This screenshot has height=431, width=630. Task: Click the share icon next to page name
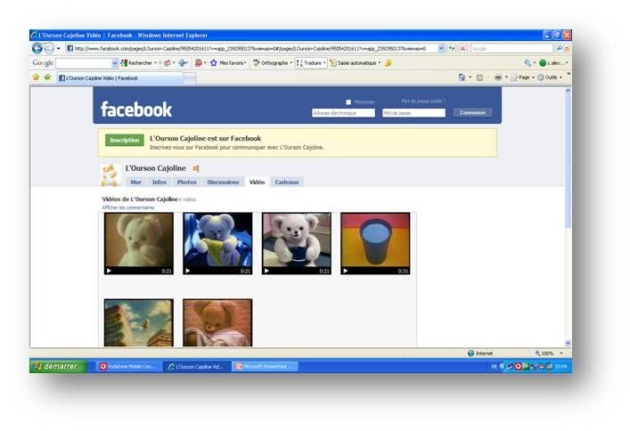click(x=196, y=168)
